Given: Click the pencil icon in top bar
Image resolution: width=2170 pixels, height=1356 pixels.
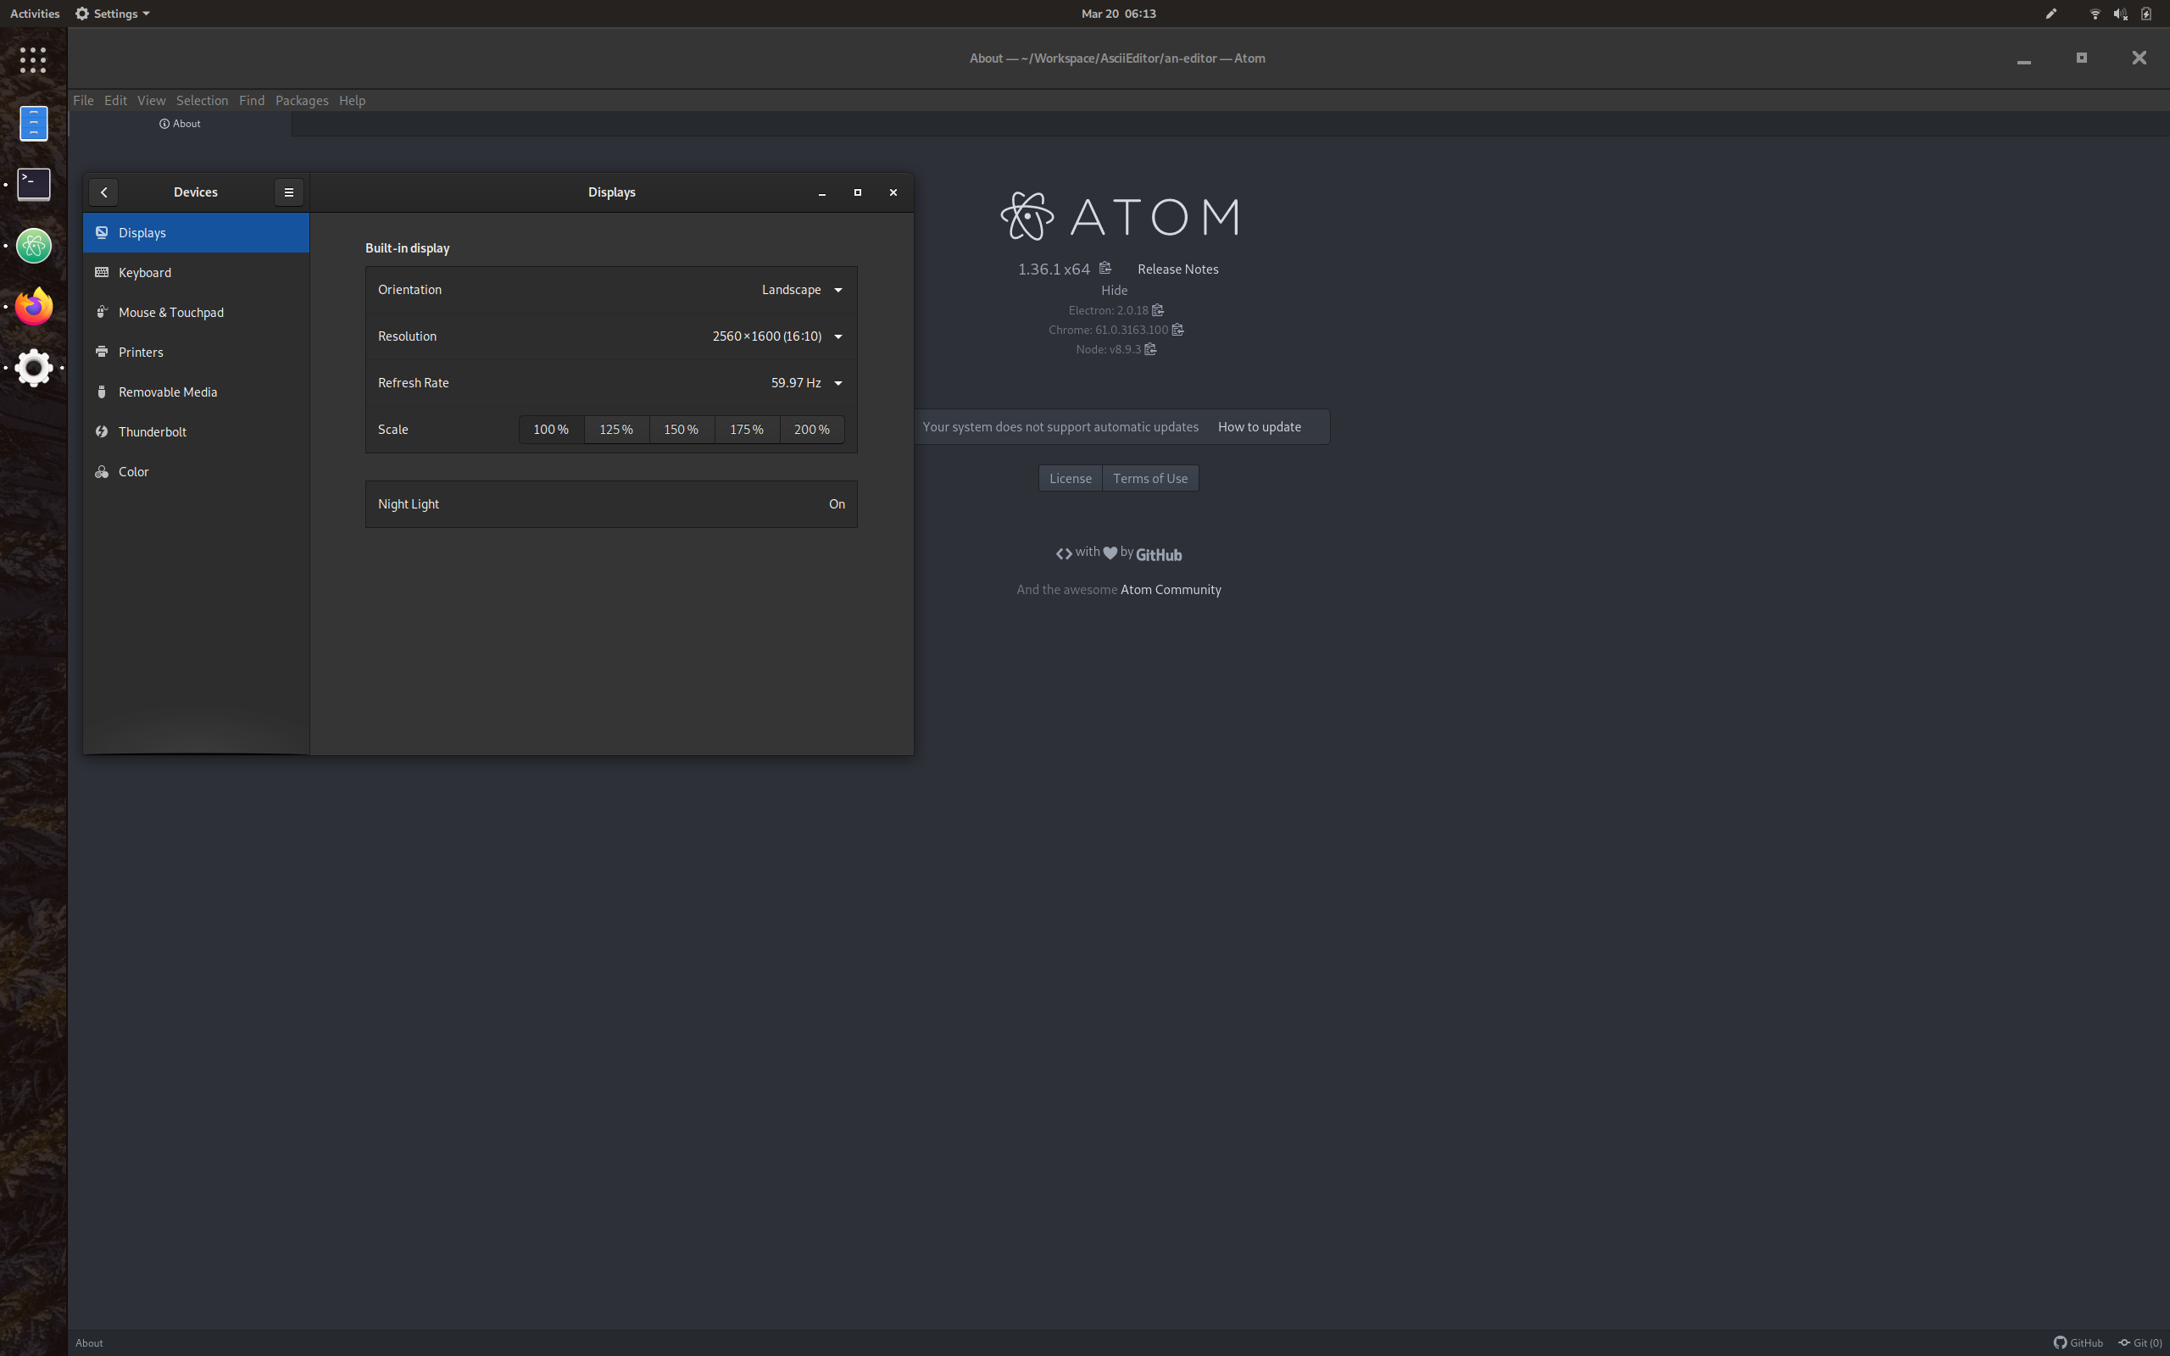Looking at the screenshot, I should (x=2050, y=14).
